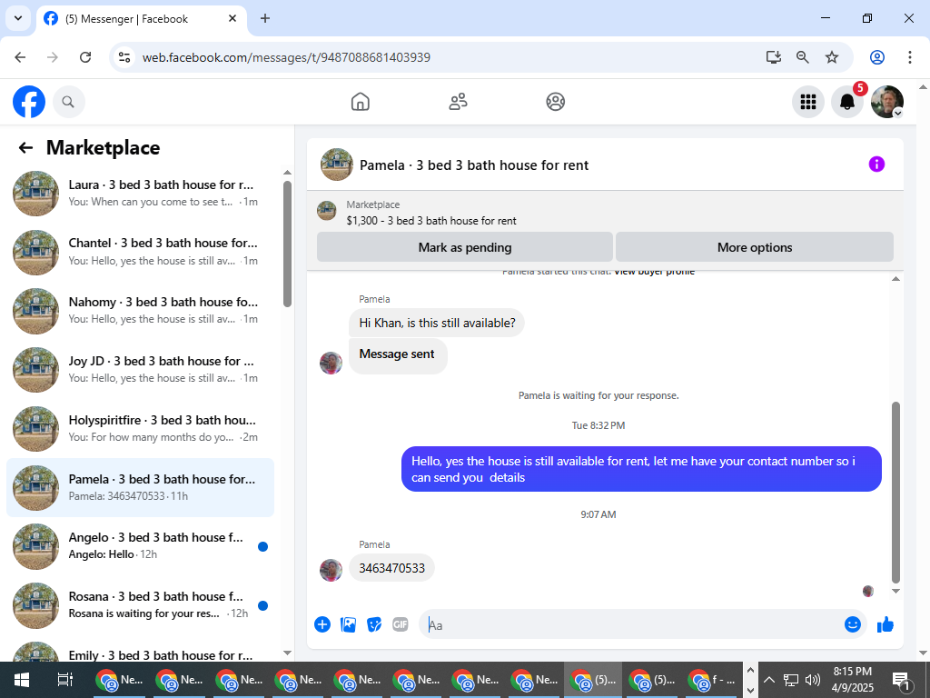Open the Groups icon in top navigation
The width and height of the screenshot is (930, 698).
coord(555,102)
